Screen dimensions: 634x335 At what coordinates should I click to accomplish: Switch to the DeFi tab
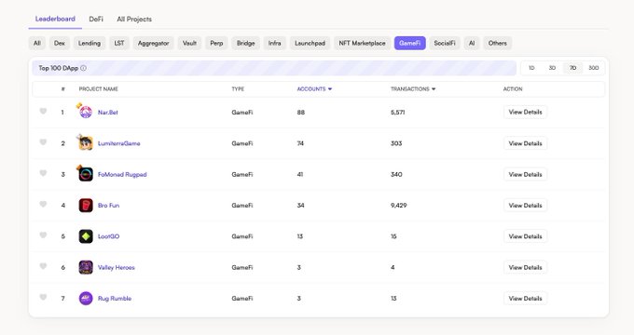point(96,19)
